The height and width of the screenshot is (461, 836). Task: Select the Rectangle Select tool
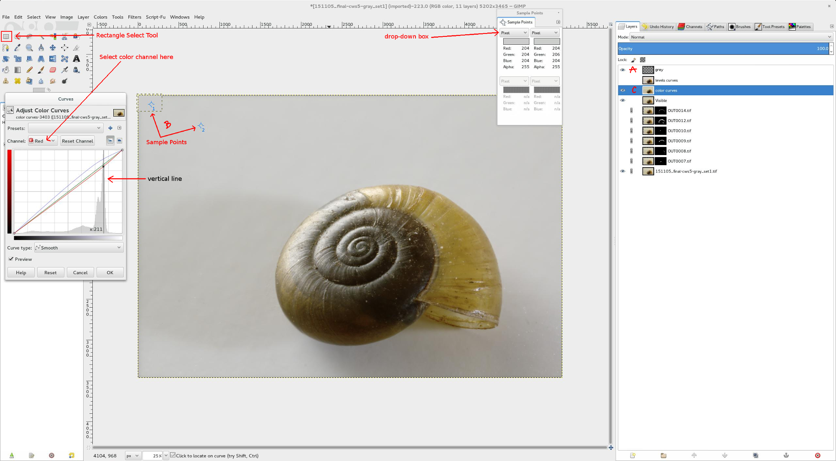click(6, 36)
